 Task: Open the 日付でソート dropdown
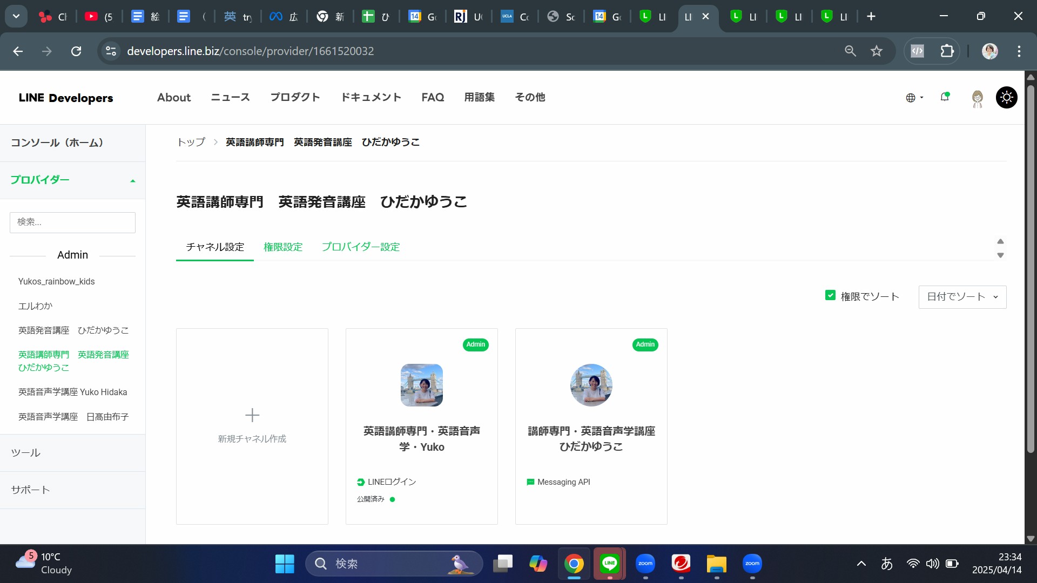(x=962, y=297)
